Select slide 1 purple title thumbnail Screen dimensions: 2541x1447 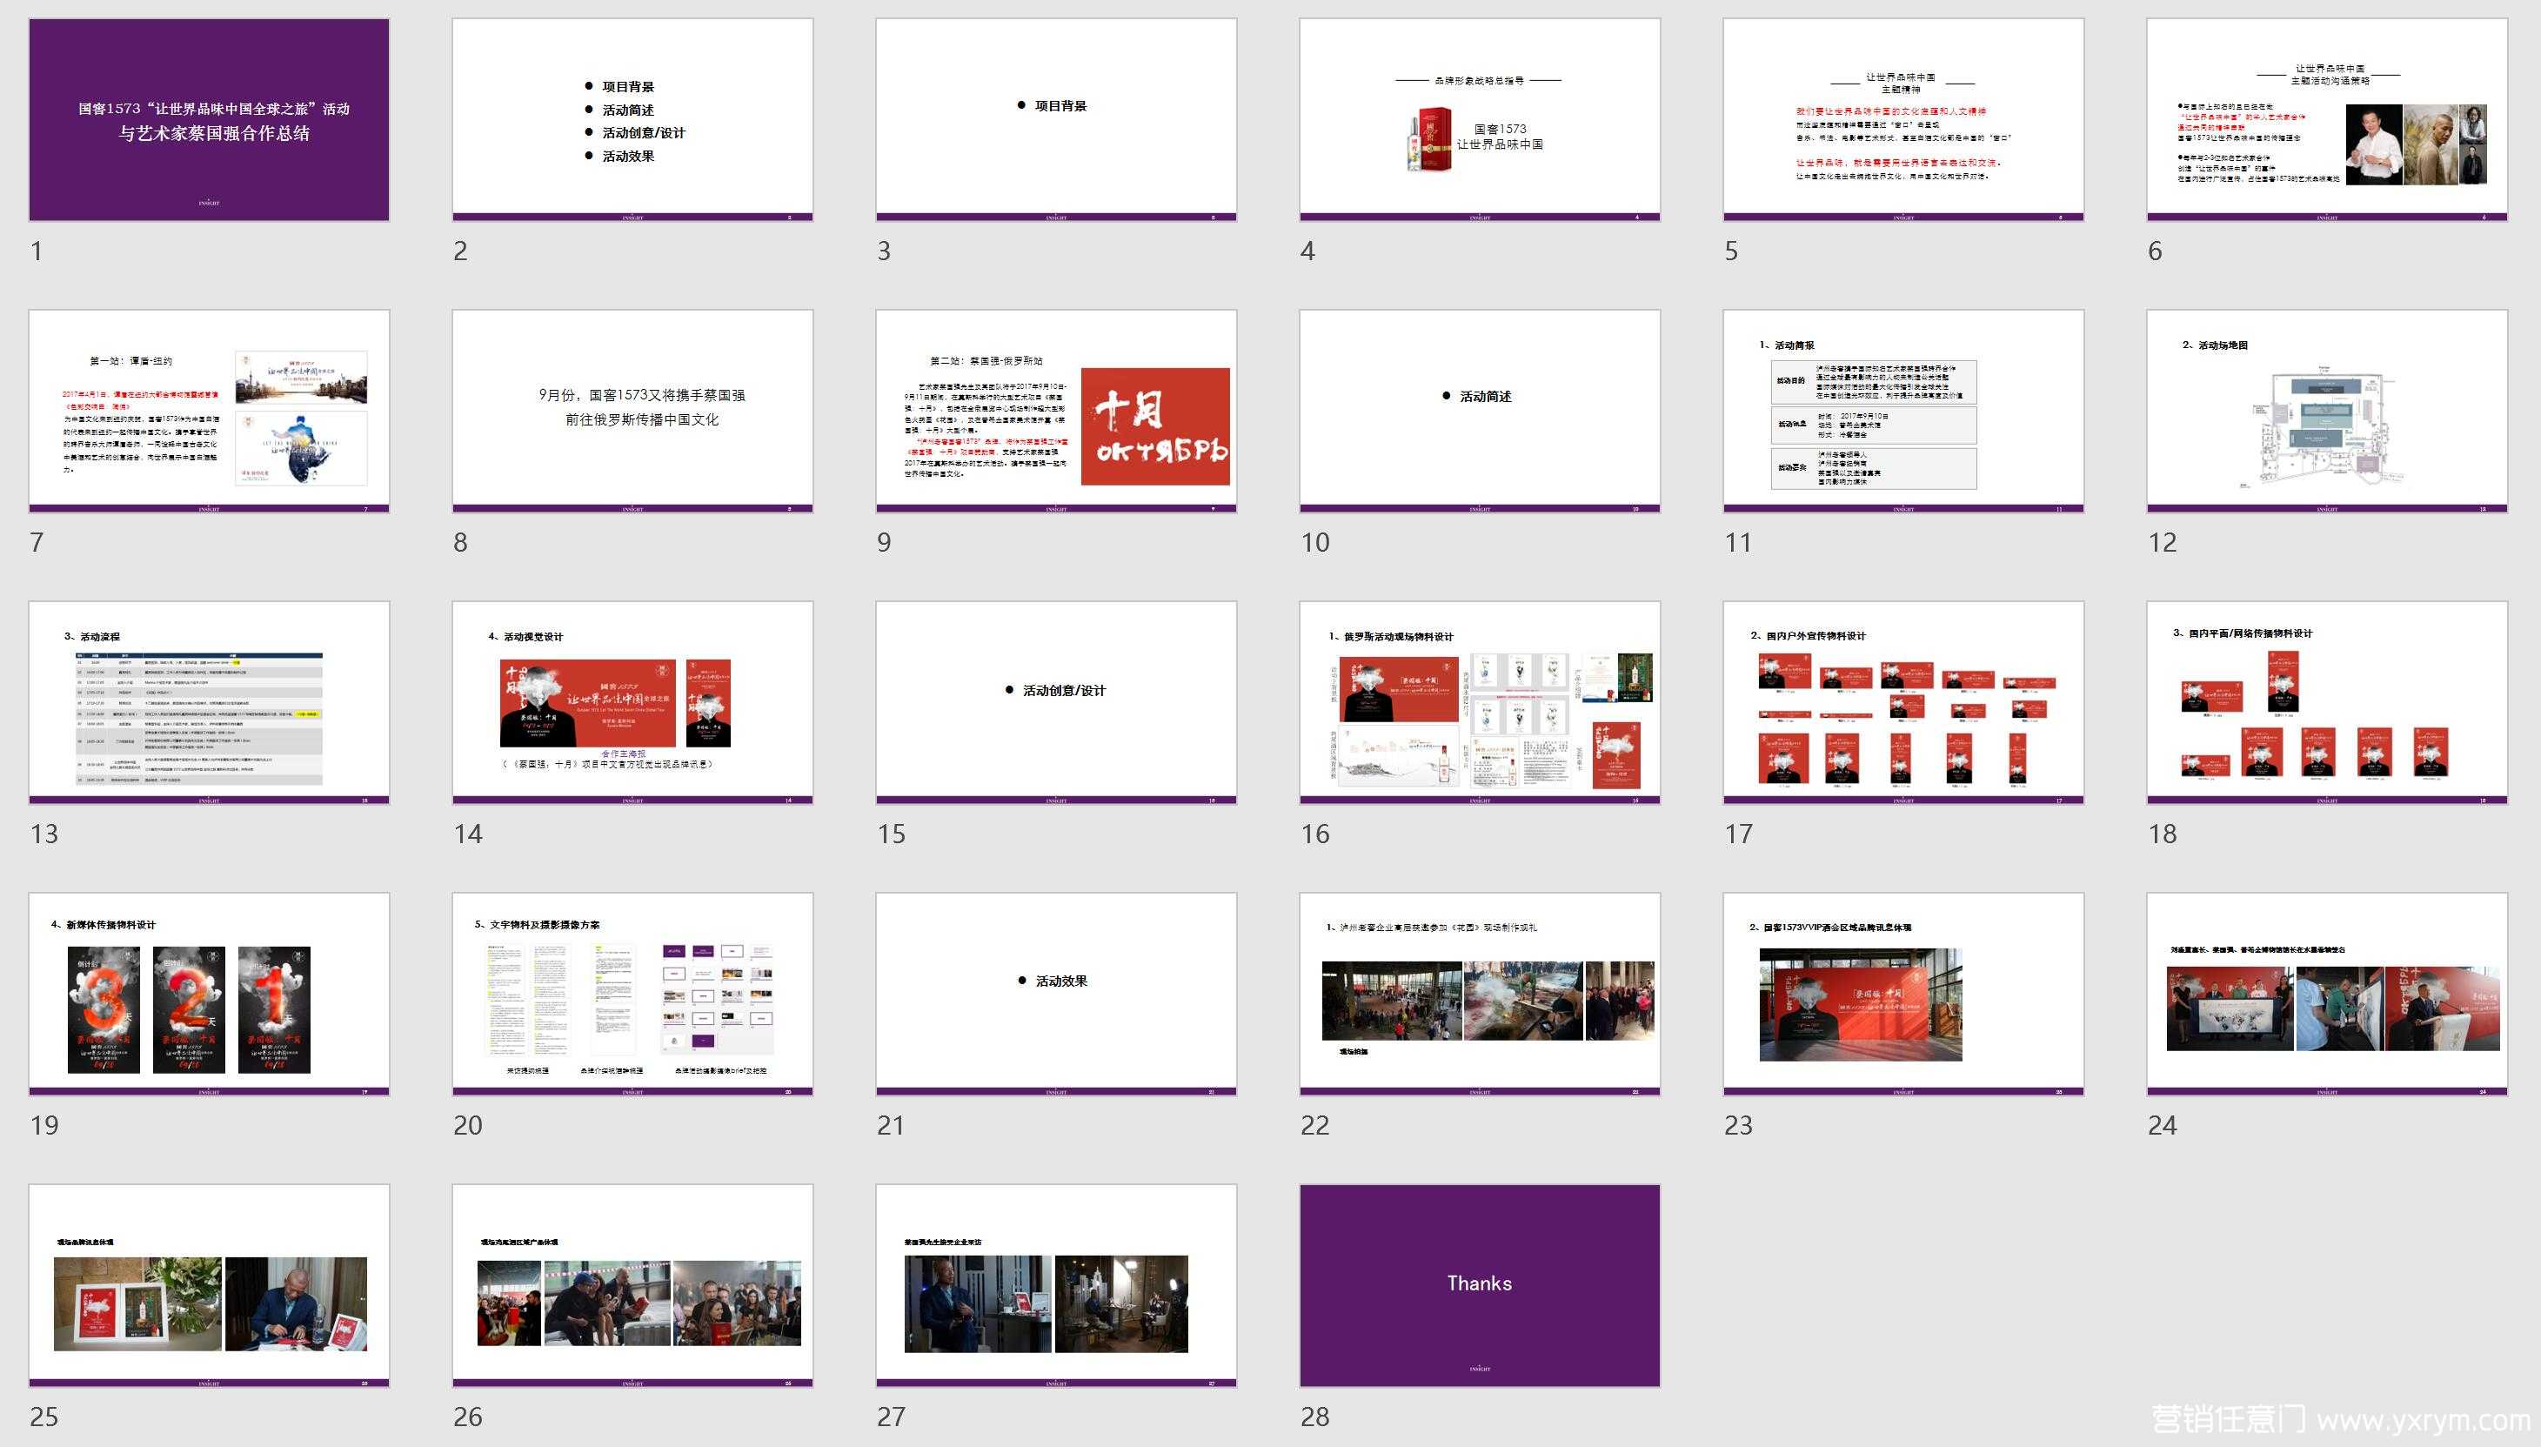click(x=209, y=119)
